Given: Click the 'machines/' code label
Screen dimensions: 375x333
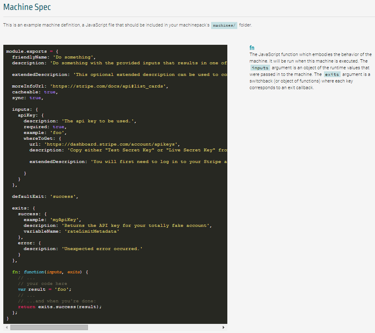Looking at the screenshot, I should click(x=224, y=25).
